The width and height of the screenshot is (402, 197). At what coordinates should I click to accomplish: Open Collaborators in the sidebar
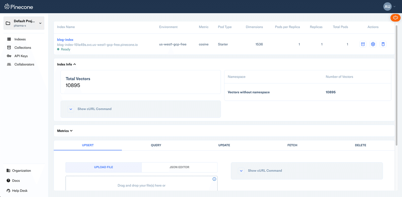(x=24, y=64)
